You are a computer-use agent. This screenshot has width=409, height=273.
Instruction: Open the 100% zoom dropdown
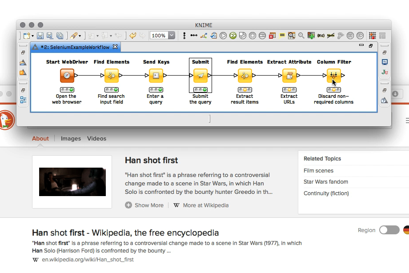click(x=172, y=36)
